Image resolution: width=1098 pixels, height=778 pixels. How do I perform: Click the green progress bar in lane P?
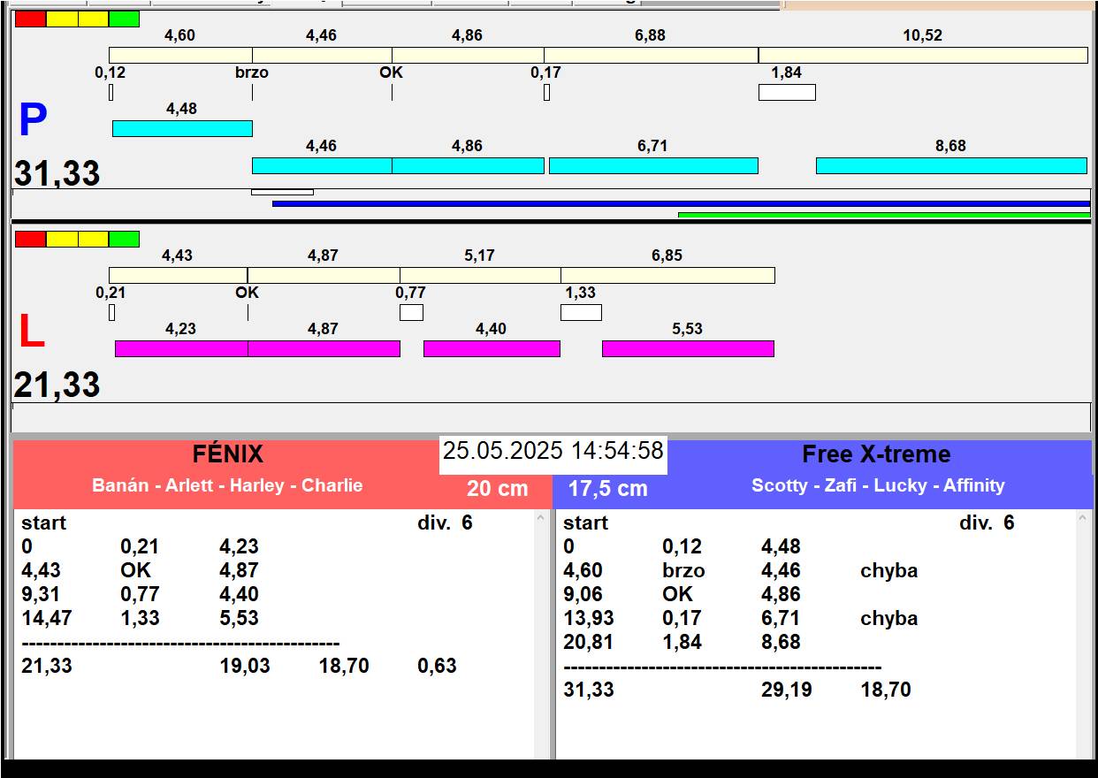pyautogui.click(x=884, y=214)
